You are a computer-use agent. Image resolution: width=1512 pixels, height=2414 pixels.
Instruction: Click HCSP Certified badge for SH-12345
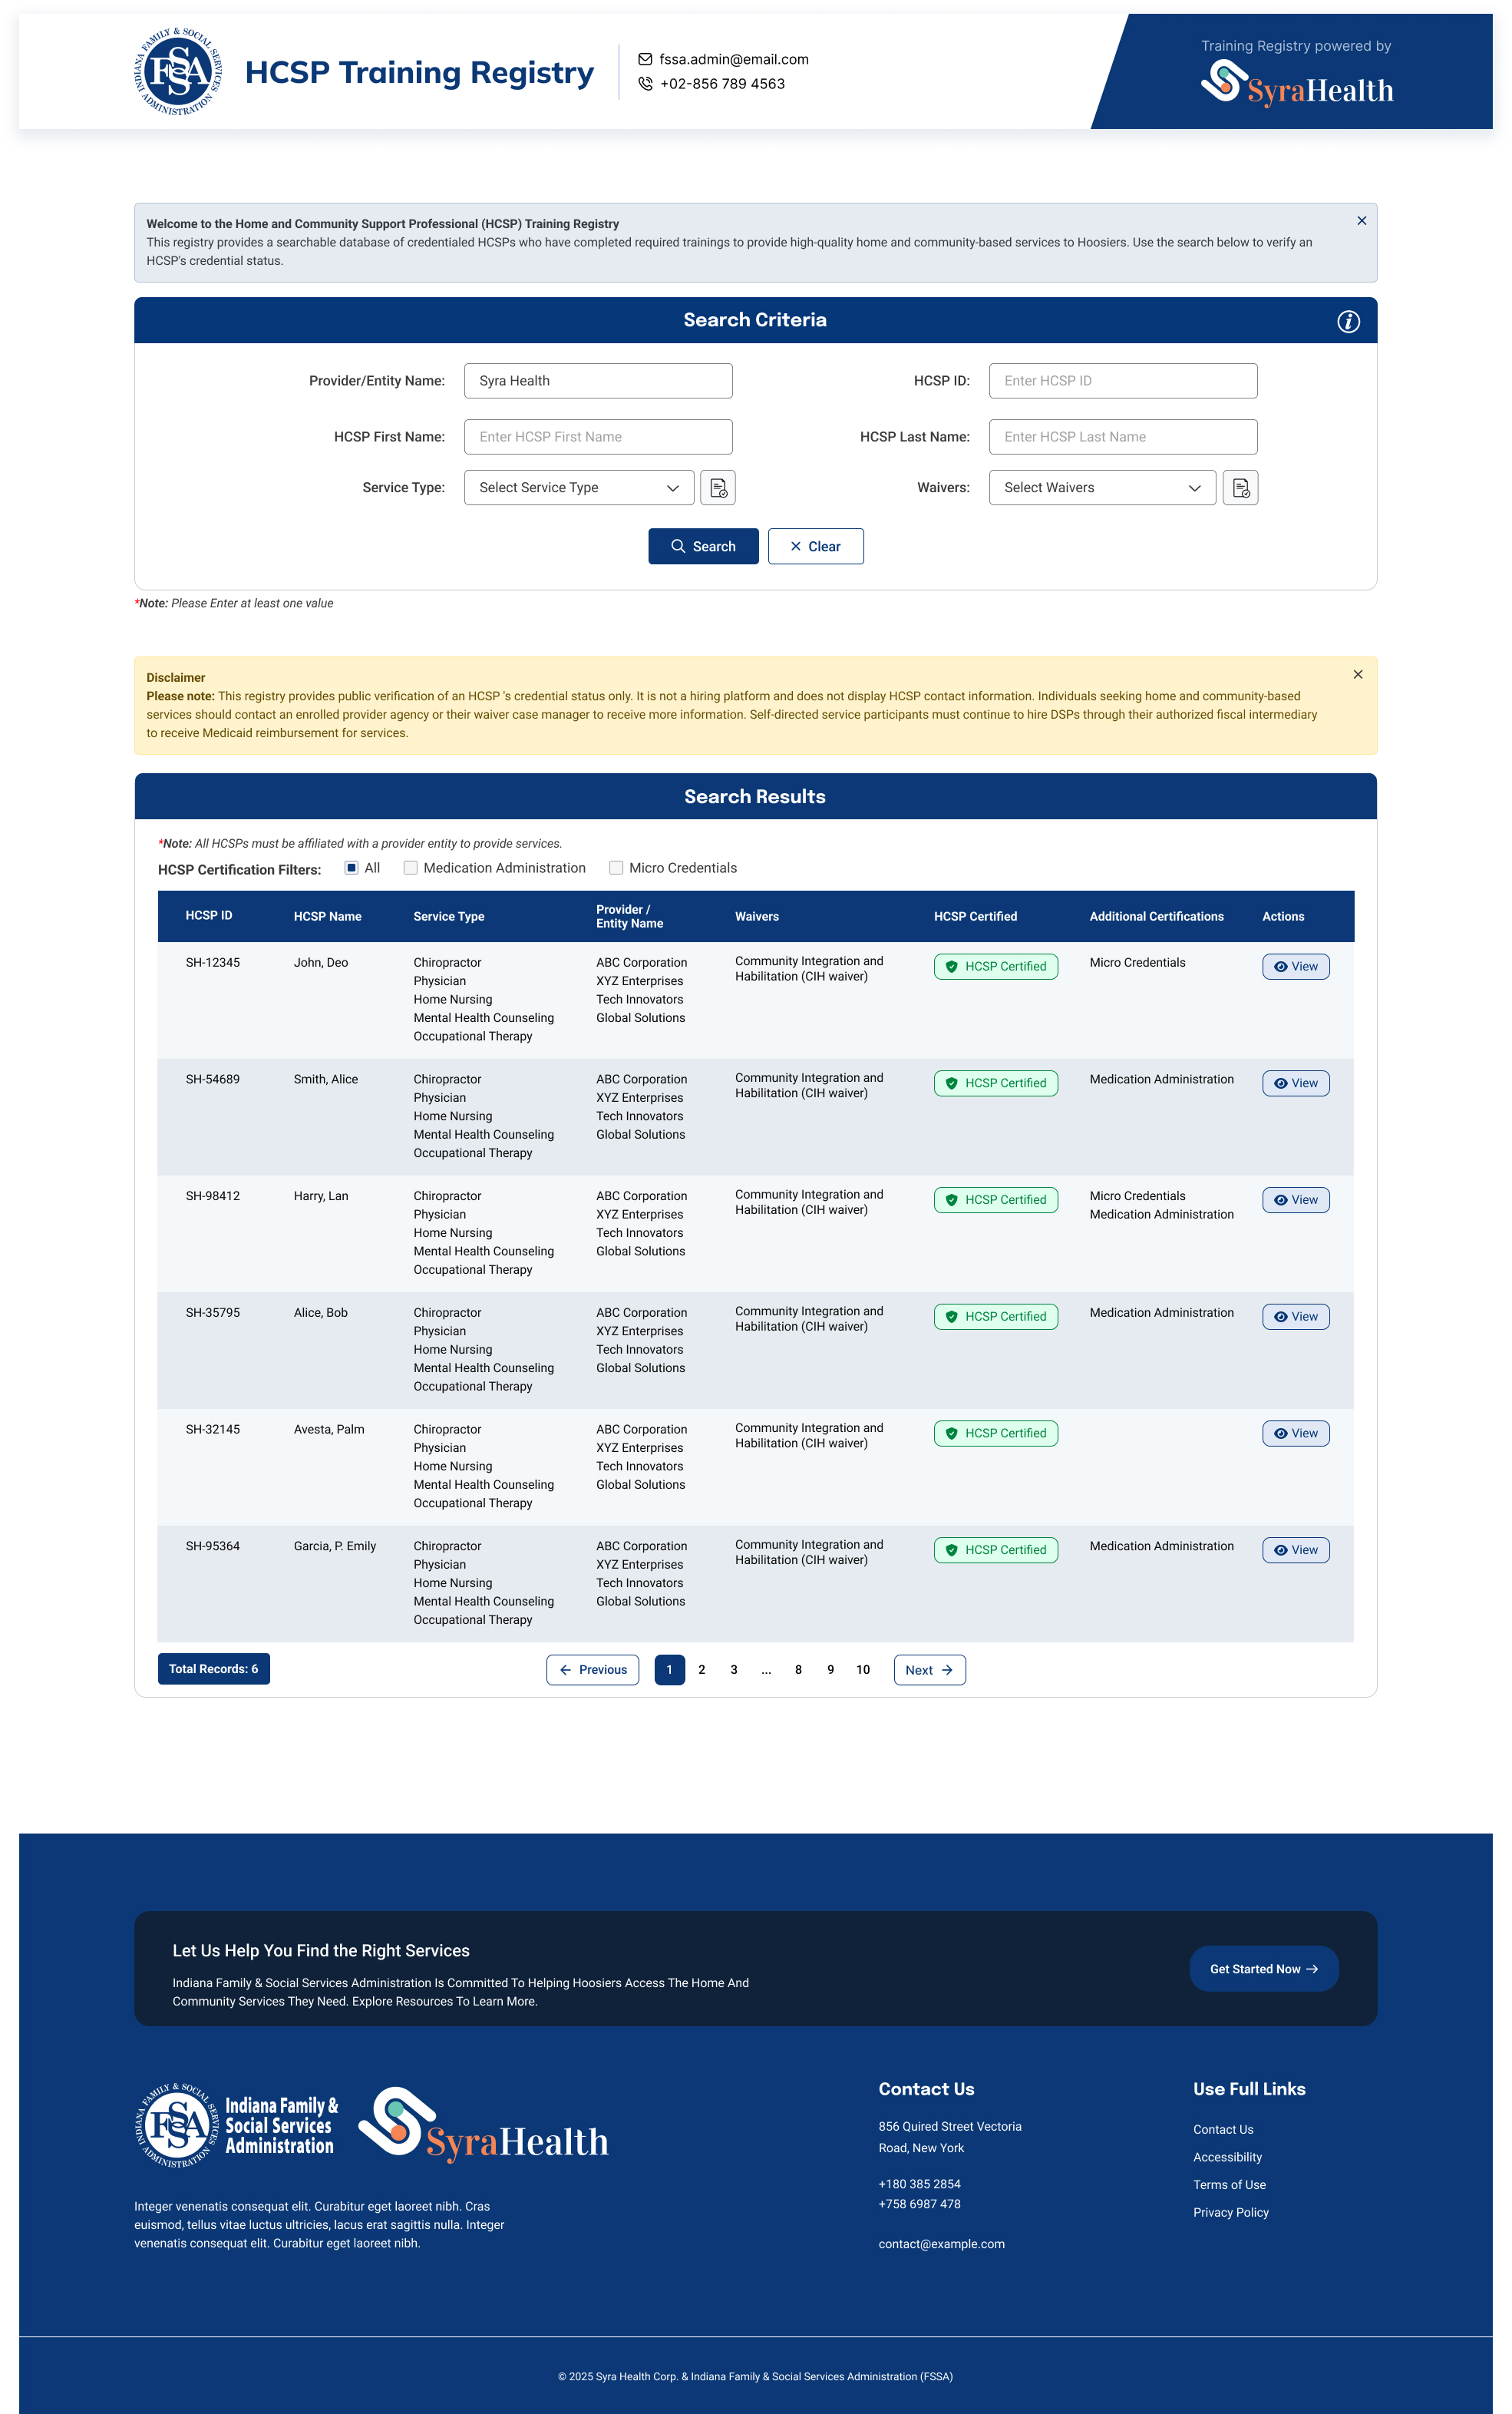(995, 967)
